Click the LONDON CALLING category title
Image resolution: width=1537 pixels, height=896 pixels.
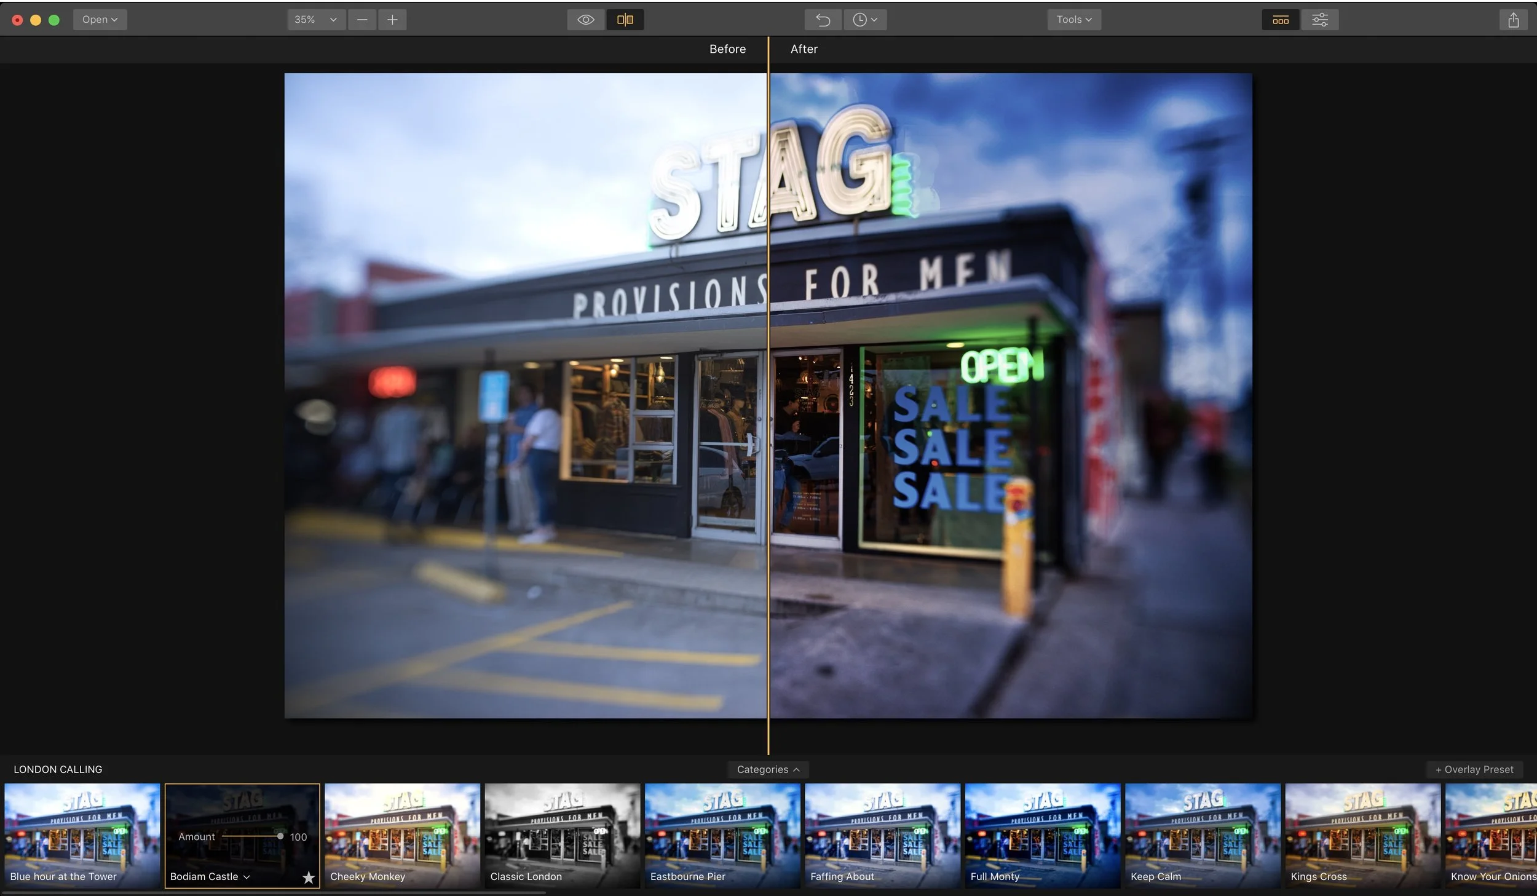[x=58, y=769]
